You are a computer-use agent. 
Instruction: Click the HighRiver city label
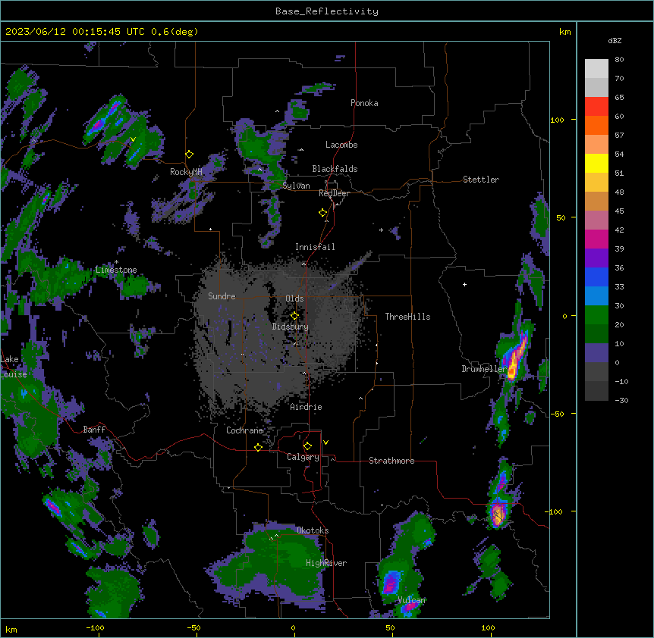coord(326,563)
